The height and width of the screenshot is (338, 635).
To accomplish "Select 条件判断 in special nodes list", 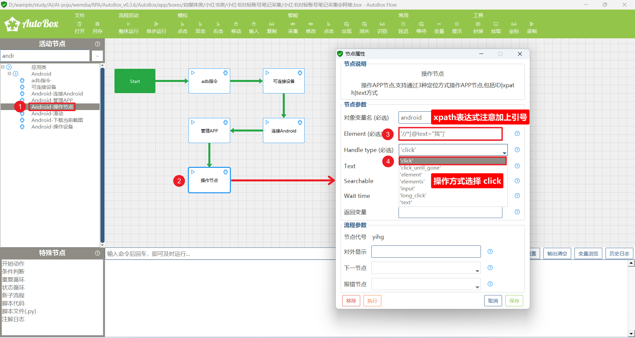I will coord(13,272).
